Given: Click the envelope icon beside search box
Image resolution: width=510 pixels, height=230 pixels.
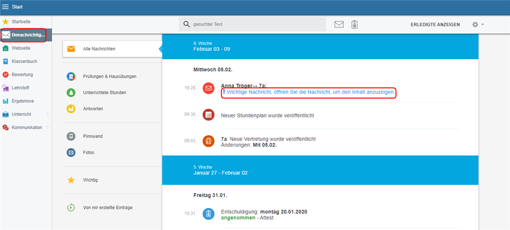Looking at the screenshot, I should [x=339, y=24].
